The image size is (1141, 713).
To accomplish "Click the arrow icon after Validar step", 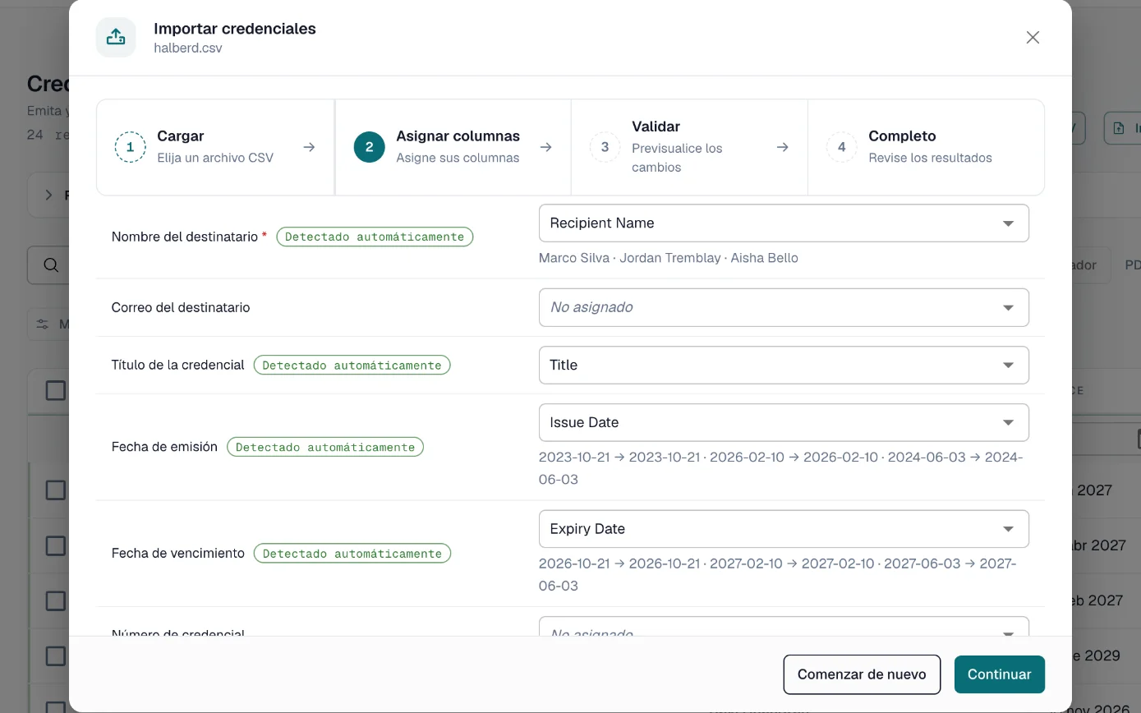I will click(x=782, y=147).
